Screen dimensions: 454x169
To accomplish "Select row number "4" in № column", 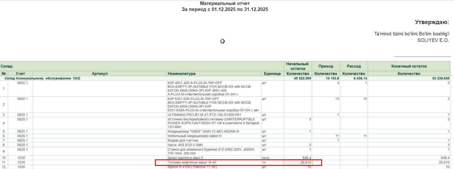I will [x=4, y=123].
